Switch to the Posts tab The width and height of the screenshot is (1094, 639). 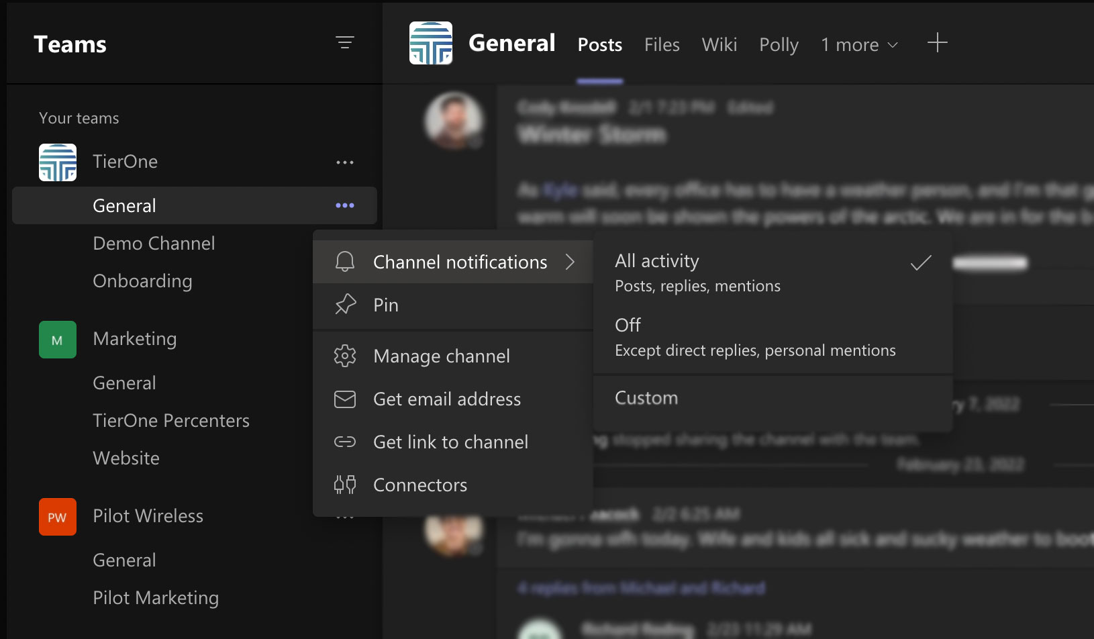point(600,45)
